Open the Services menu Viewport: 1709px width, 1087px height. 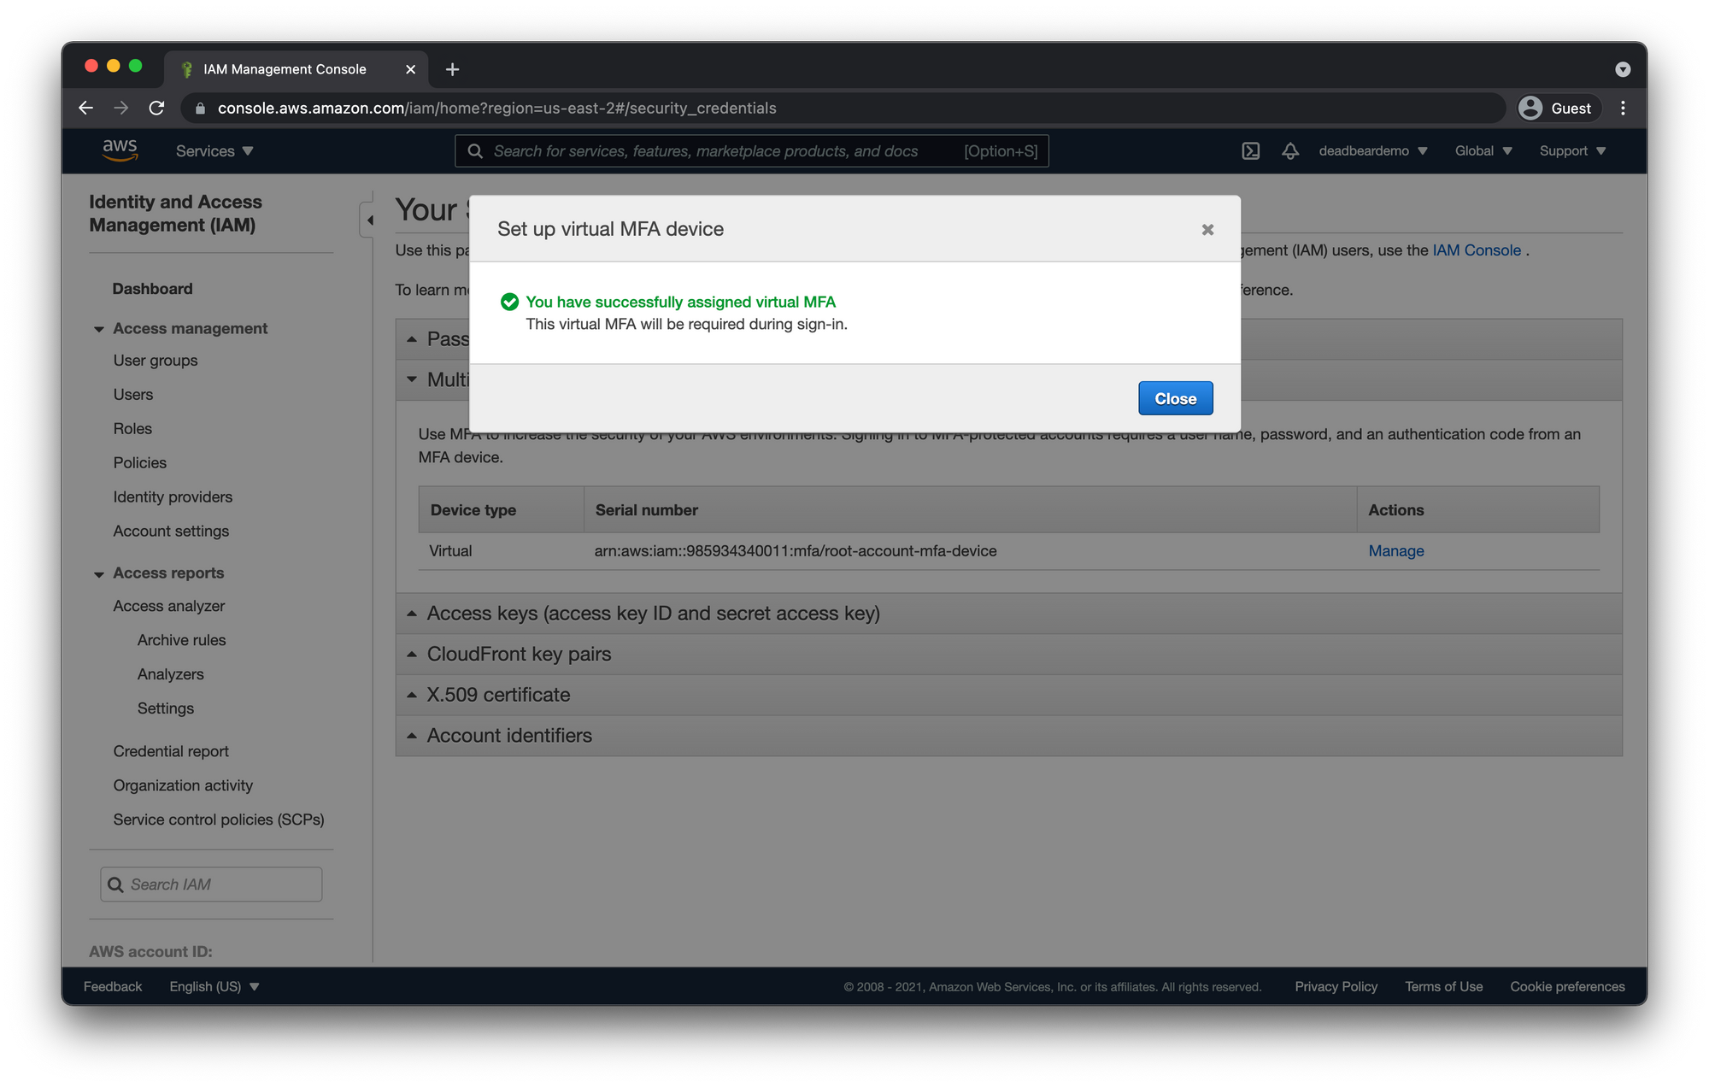(x=214, y=151)
